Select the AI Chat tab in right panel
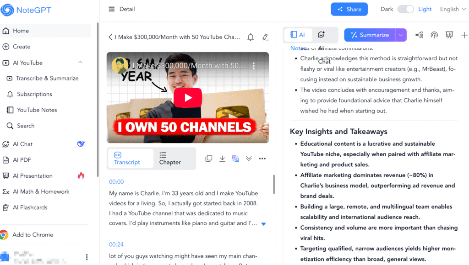469x265 pixels. click(x=322, y=35)
